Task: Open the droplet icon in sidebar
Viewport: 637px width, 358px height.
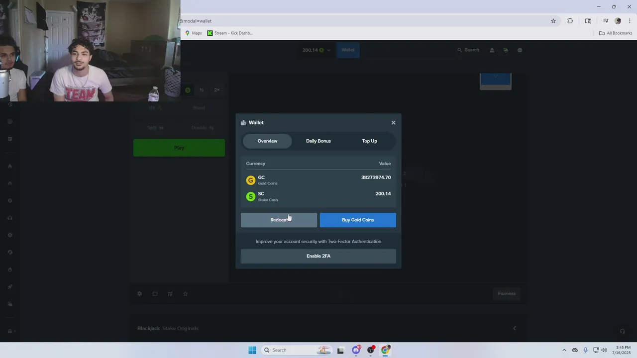Action: click(10, 269)
